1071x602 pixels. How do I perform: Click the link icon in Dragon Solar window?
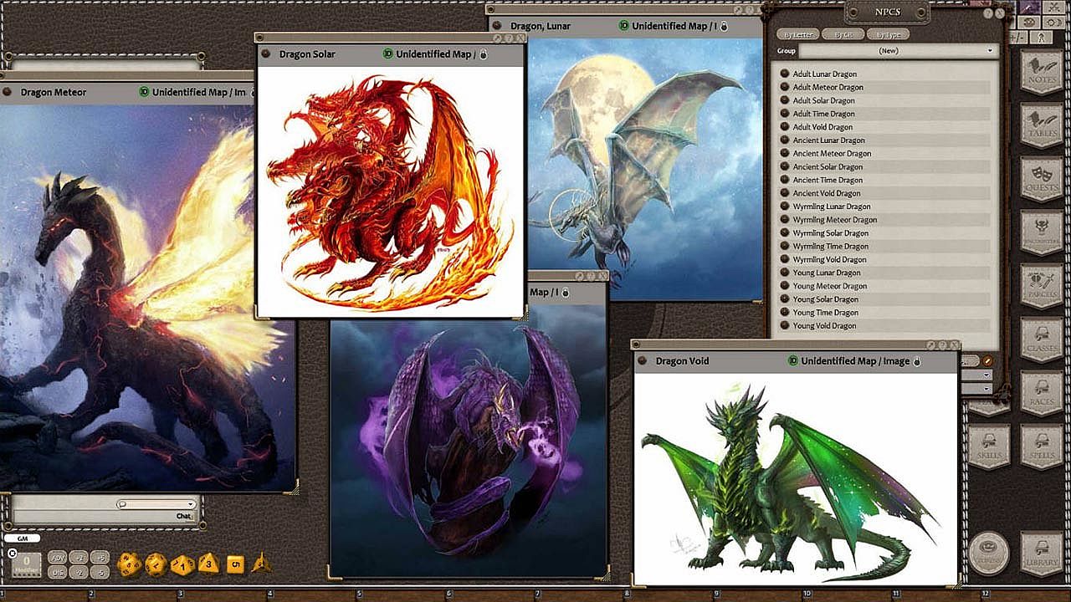265,54
